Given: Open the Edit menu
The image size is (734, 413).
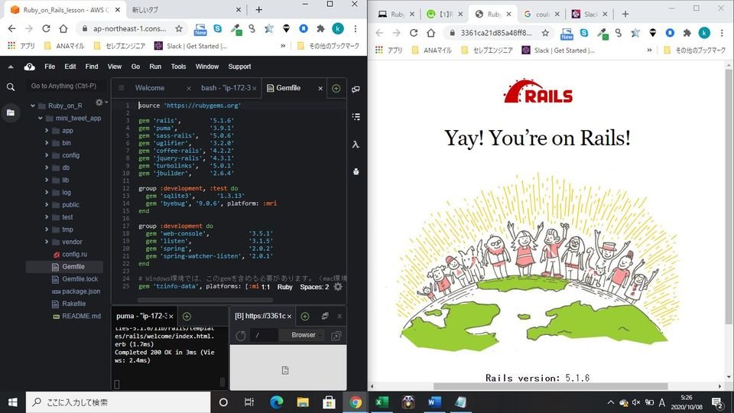Looking at the screenshot, I should (x=70, y=67).
